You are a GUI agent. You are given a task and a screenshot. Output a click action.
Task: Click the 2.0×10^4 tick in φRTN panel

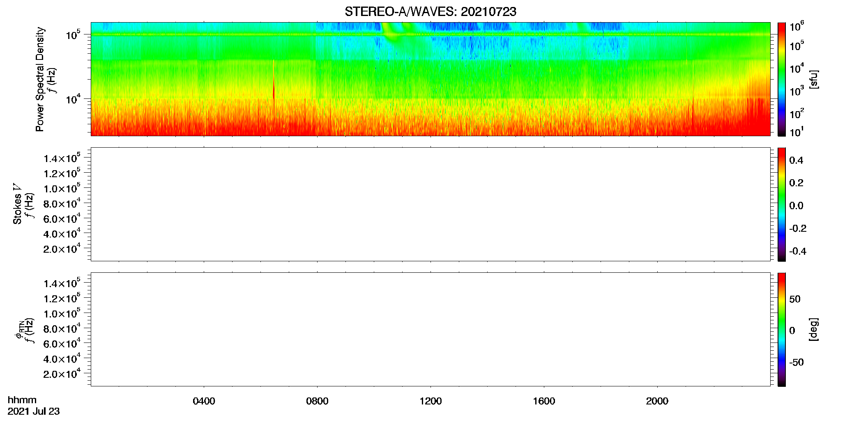tap(62, 373)
